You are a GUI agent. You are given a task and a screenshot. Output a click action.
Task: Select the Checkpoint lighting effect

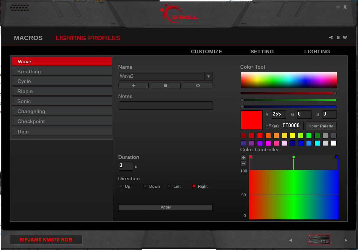click(62, 121)
